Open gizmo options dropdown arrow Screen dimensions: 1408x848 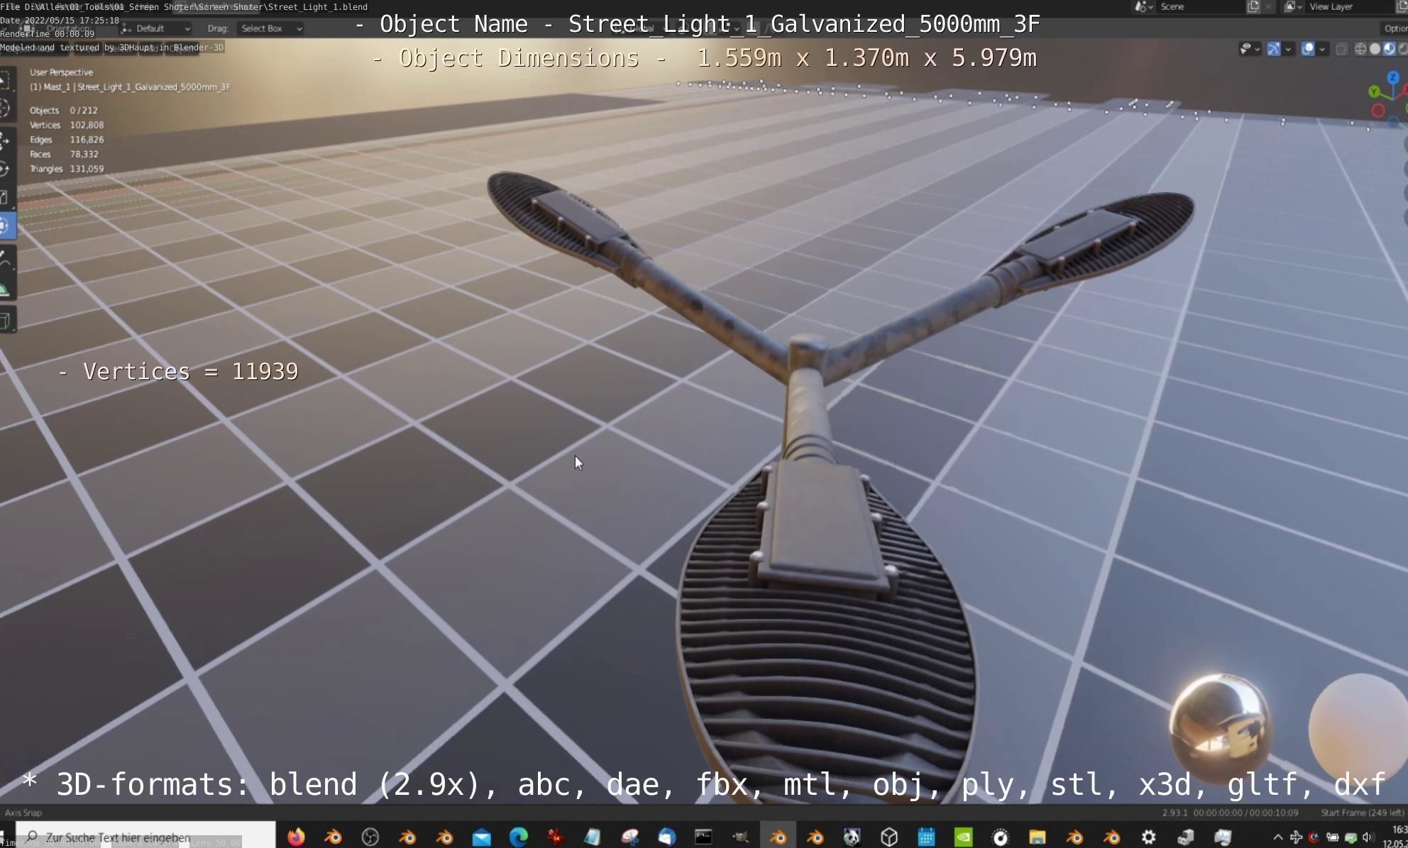tap(1288, 49)
